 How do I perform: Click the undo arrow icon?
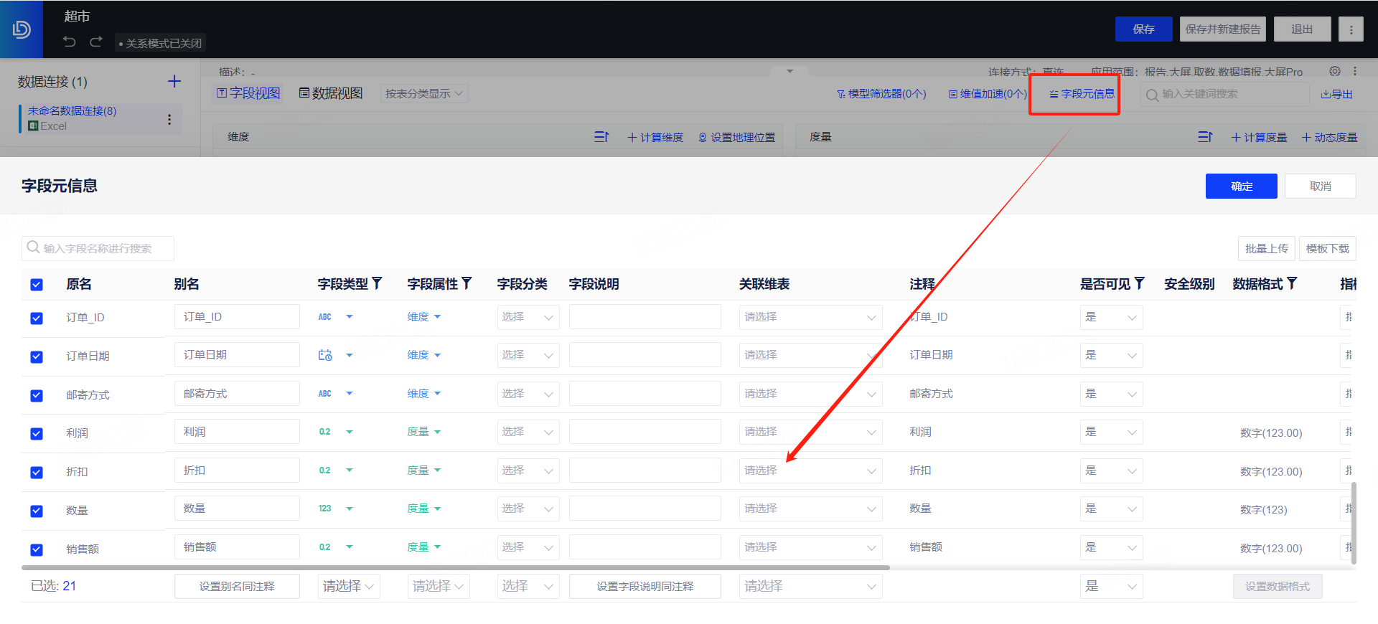[70, 42]
